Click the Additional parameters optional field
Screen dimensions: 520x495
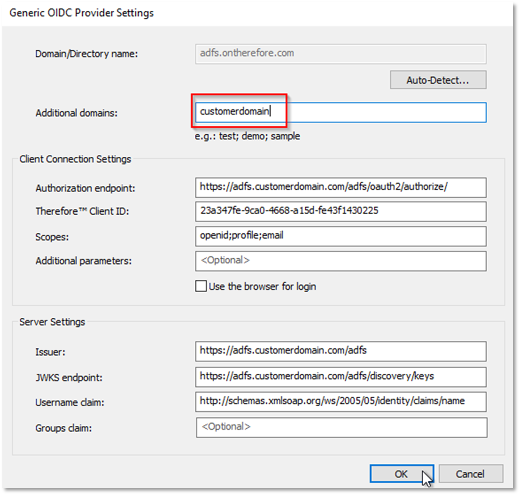click(340, 261)
